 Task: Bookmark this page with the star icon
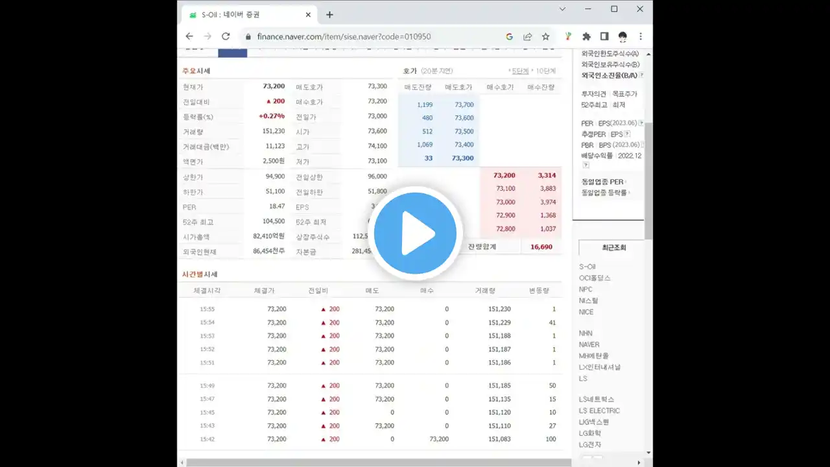coord(546,36)
